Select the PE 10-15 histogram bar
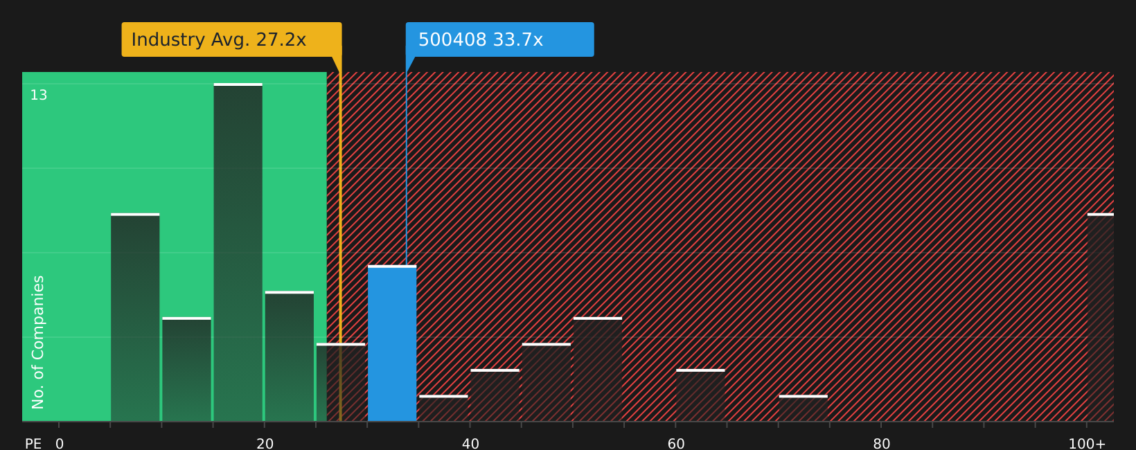 186,369
